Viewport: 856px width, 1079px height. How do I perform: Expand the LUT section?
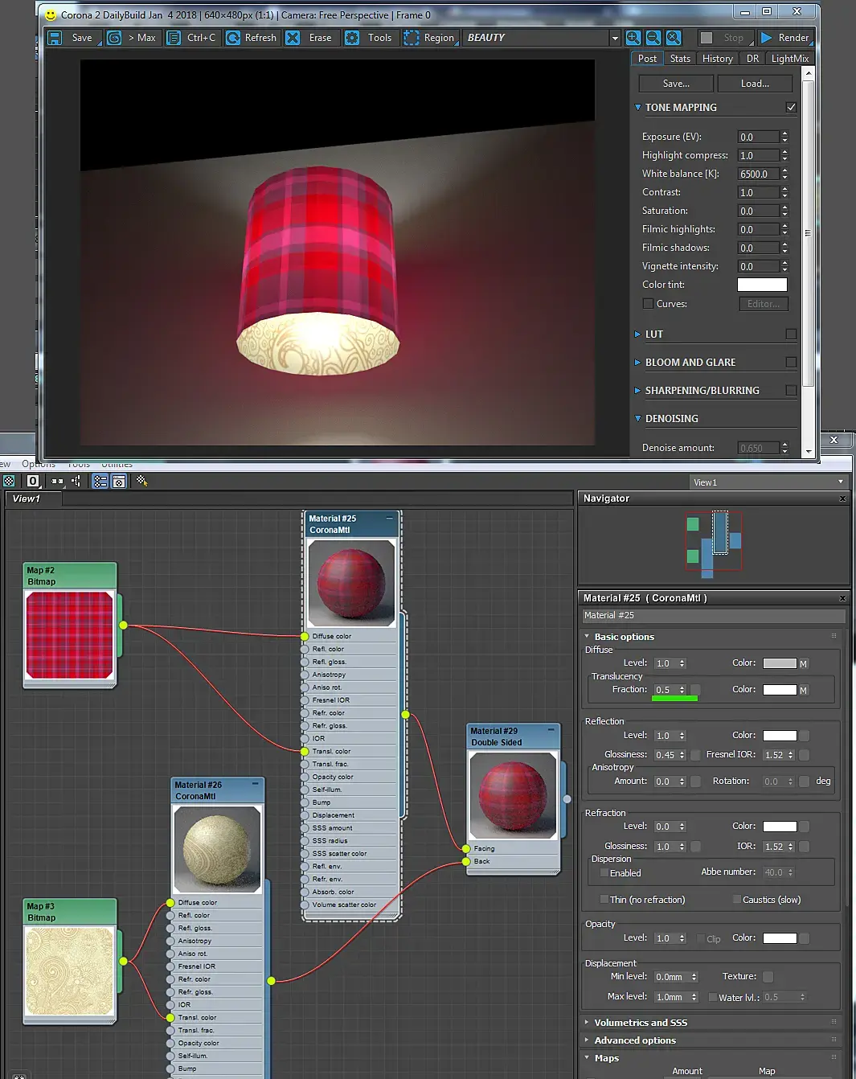click(x=638, y=334)
